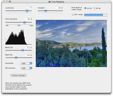
Task: Click the 'Smoothing' label
Action: (x=9, y=63)
